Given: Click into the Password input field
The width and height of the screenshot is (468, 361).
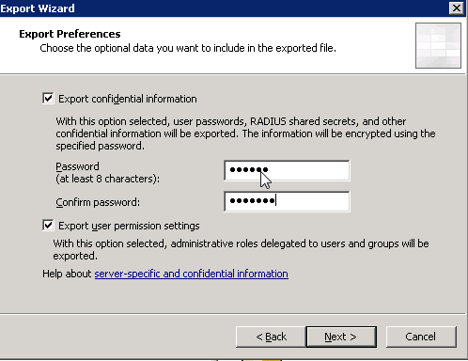Looking at the screenshot, I should pos(287,170).
